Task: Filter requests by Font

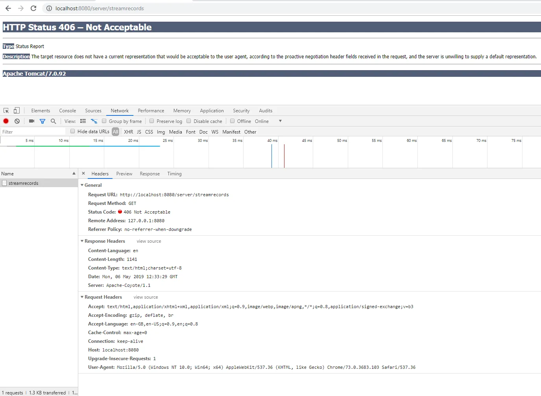Action: (x=191, y=132)
